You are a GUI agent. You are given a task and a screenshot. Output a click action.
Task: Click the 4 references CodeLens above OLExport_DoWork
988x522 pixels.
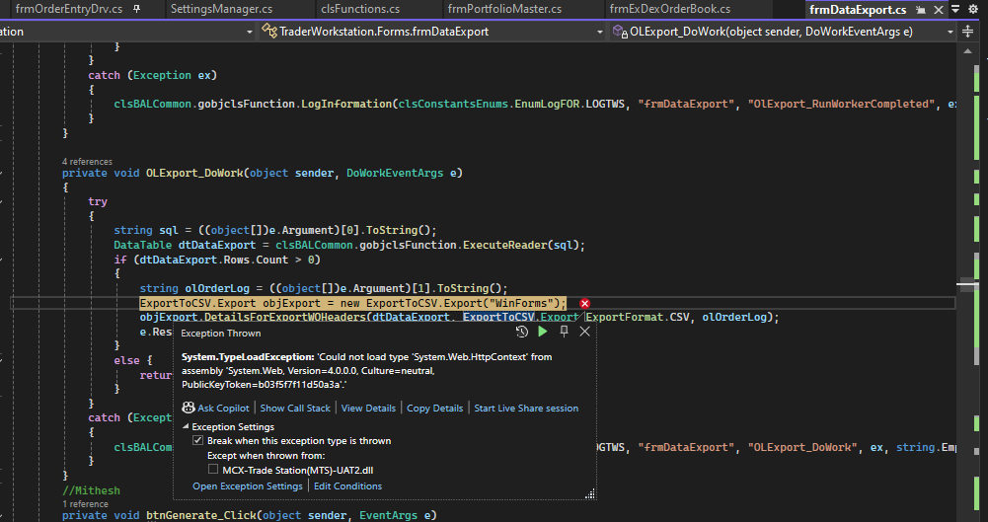[87, 161]
